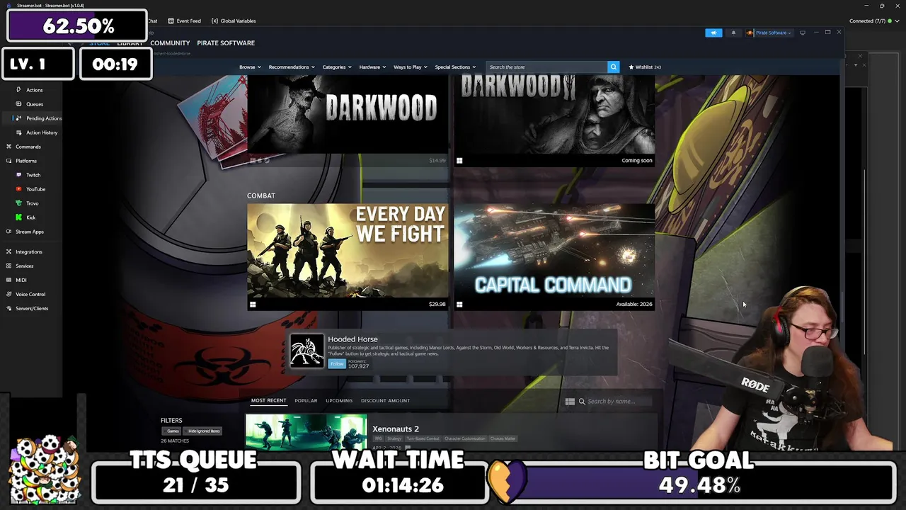Open Darkwood game capsule
906x510 pixels.
coord(348,120)
